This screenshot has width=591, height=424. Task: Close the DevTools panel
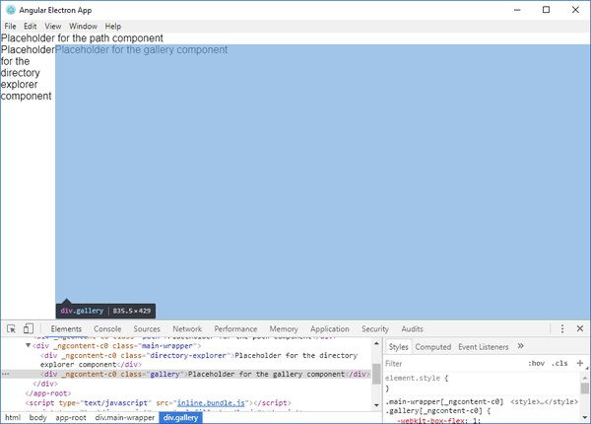point(580,329)
